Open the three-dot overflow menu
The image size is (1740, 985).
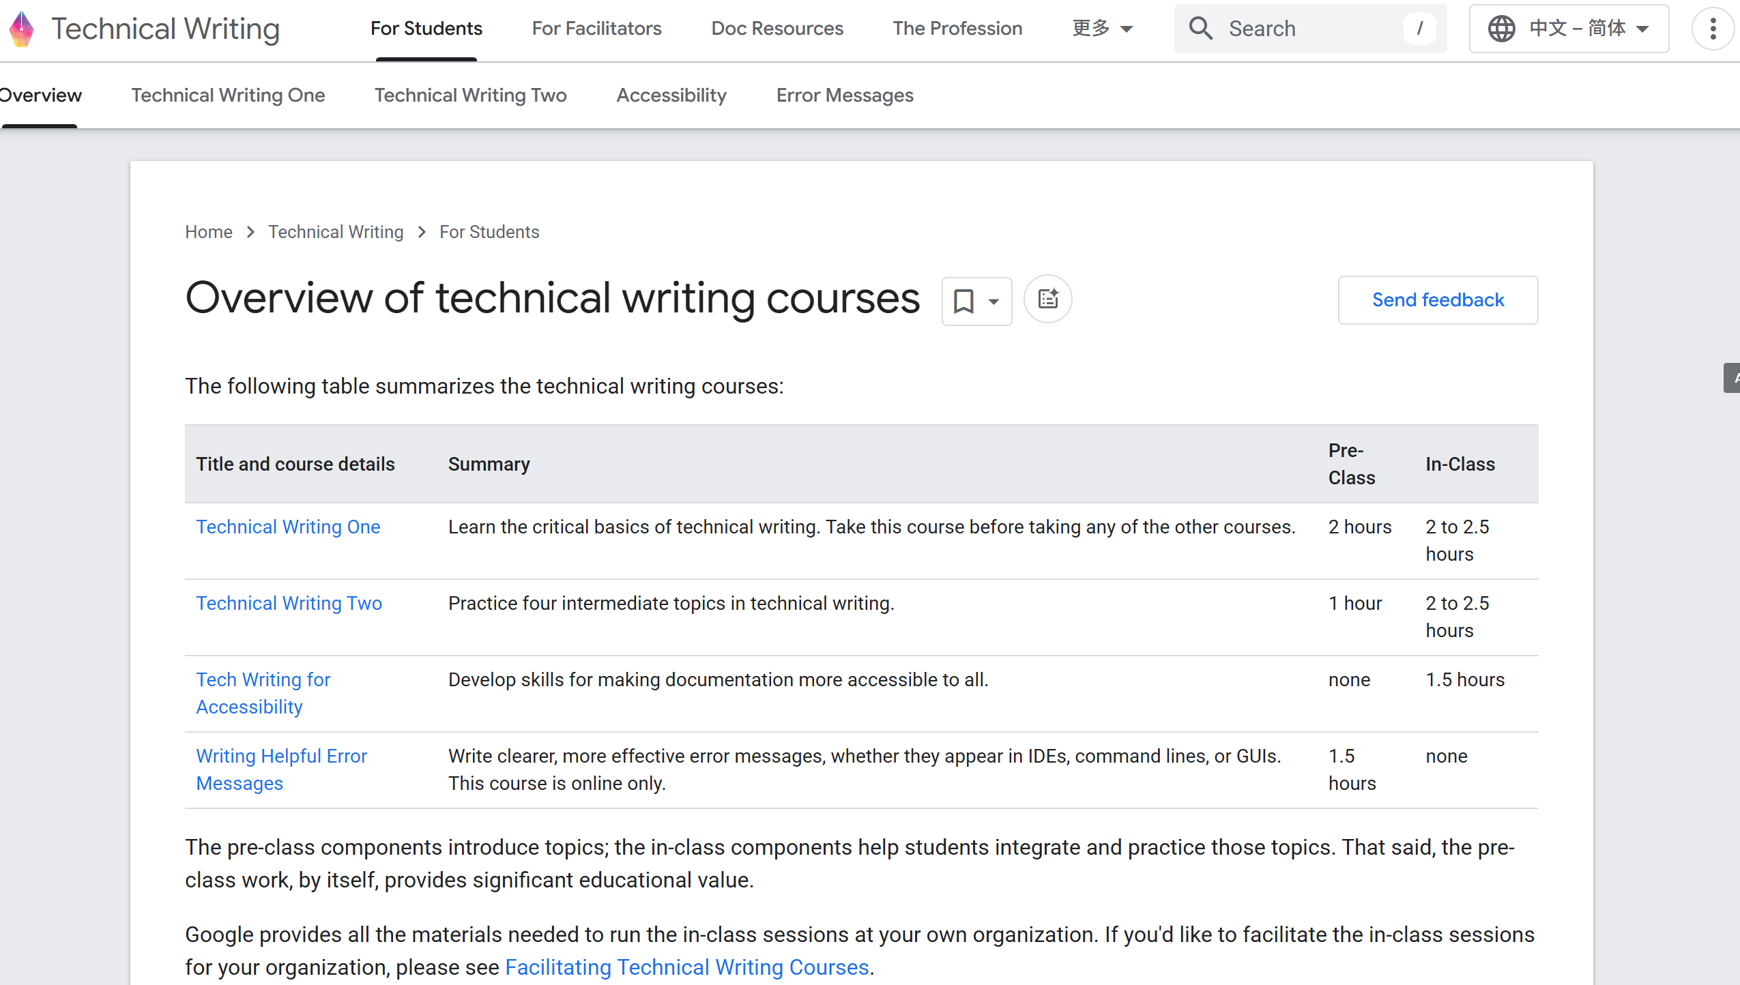coord(1713,29)
